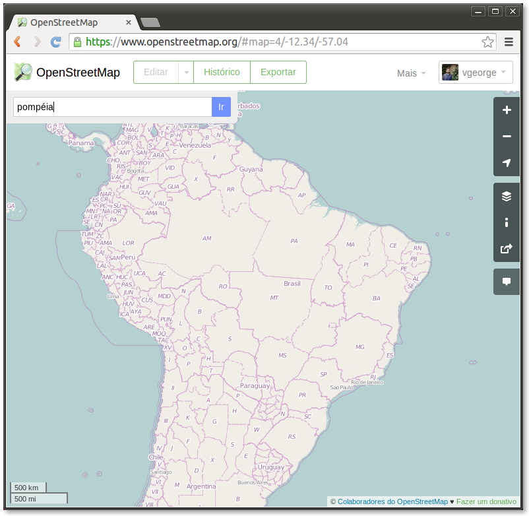529x516 pixels.
Task: Follow the Fazer um donativo link
Action: coord(486,501)
